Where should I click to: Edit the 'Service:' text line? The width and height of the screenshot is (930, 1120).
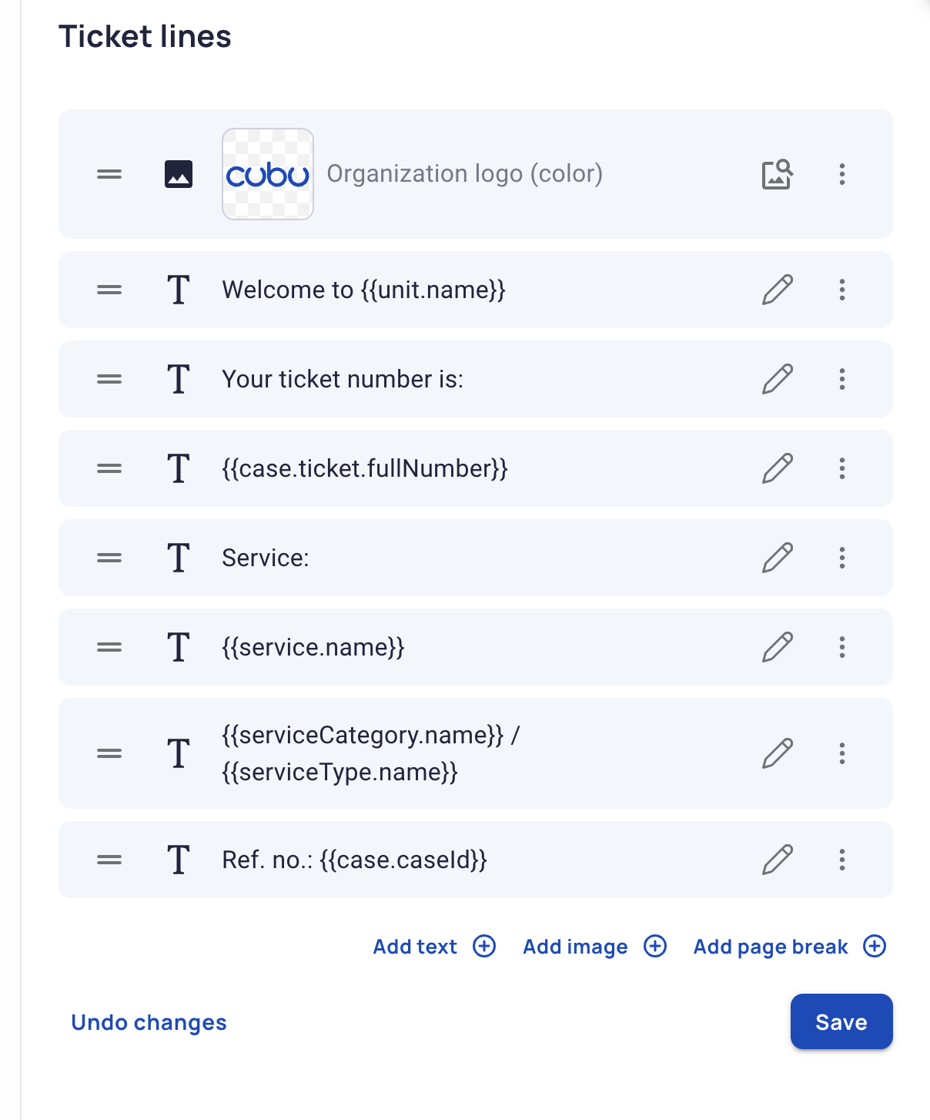coord(778,558)
